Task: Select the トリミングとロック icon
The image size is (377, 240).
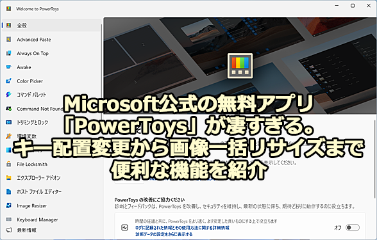Action: coord(9,122)
